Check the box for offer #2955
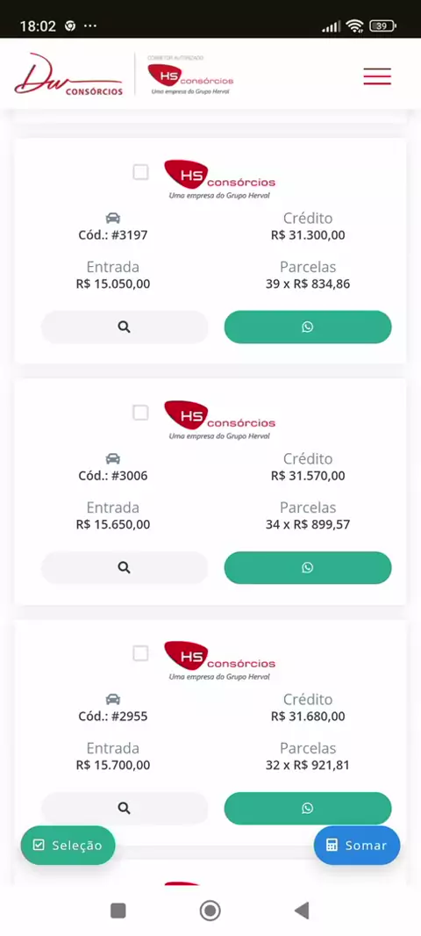This screenshot has height=936, width=421. [140, 653]
